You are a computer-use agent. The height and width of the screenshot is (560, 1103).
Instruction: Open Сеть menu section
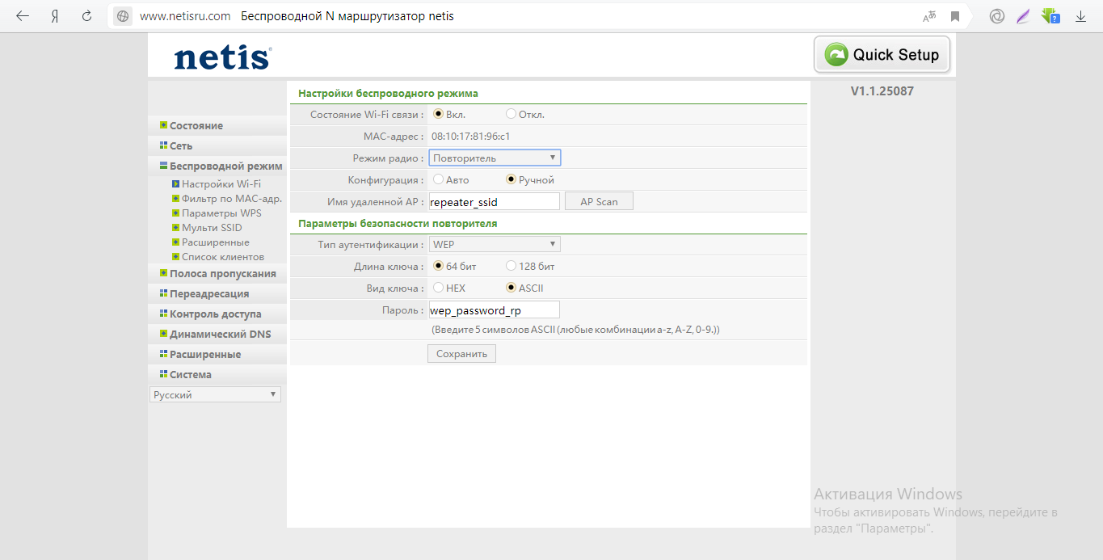pos(181,145)
